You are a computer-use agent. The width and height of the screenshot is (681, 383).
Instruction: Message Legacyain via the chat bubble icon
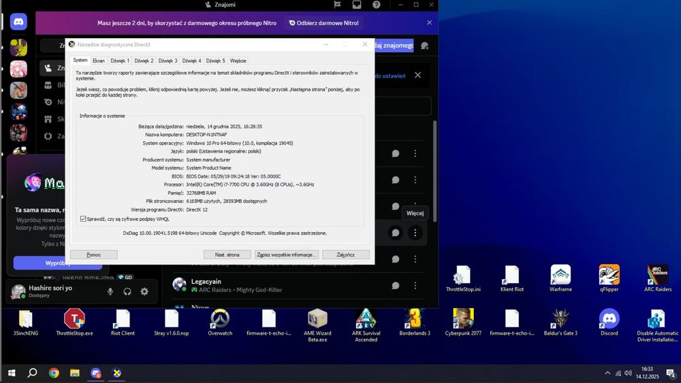[395, 286]
